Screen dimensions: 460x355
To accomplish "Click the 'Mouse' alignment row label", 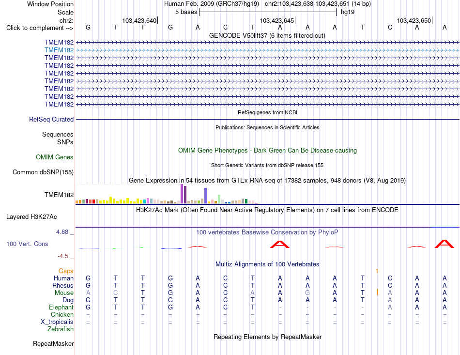I will pyautogui.click(x=64, y=293).
